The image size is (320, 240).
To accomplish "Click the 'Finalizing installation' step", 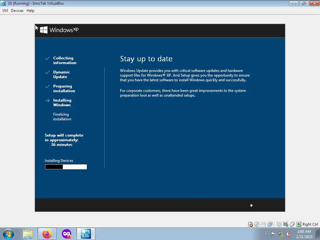I will (x=62, y=117).
